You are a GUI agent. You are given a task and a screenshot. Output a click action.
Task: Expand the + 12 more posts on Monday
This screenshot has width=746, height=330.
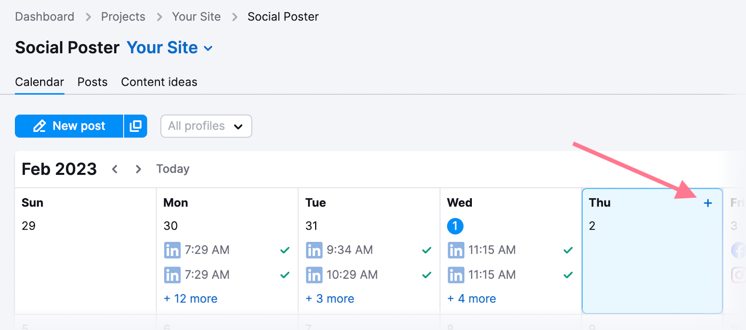(191, 299)
